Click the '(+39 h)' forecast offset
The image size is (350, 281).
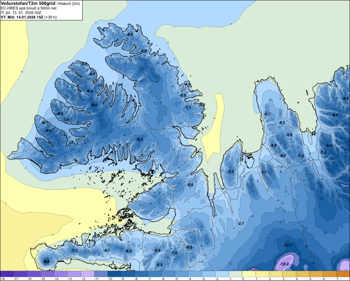pos(50,17)
